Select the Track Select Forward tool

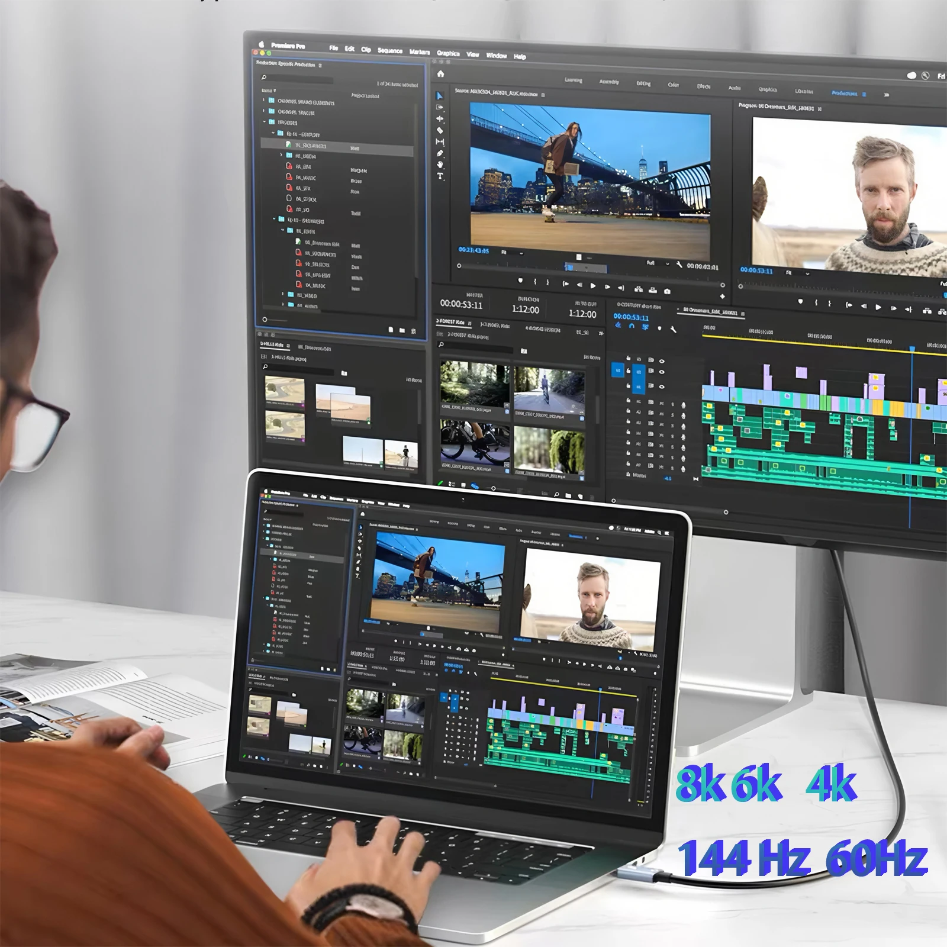tap(440, 107)
